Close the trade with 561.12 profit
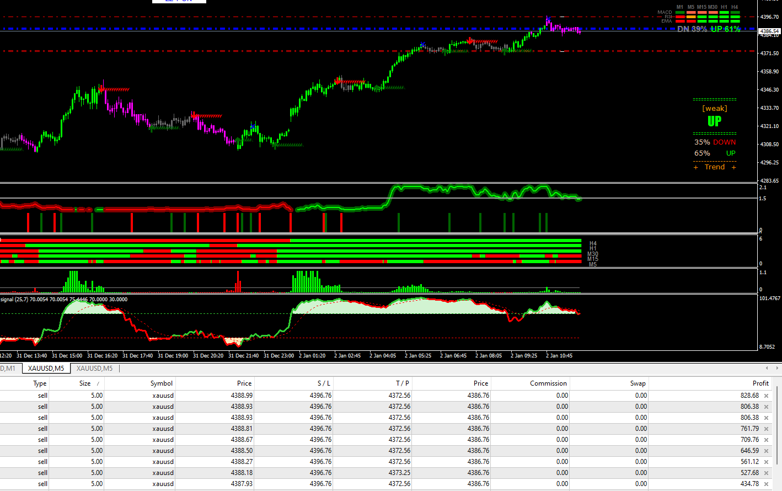Screen dimensions: 782x491 (766, 462)
